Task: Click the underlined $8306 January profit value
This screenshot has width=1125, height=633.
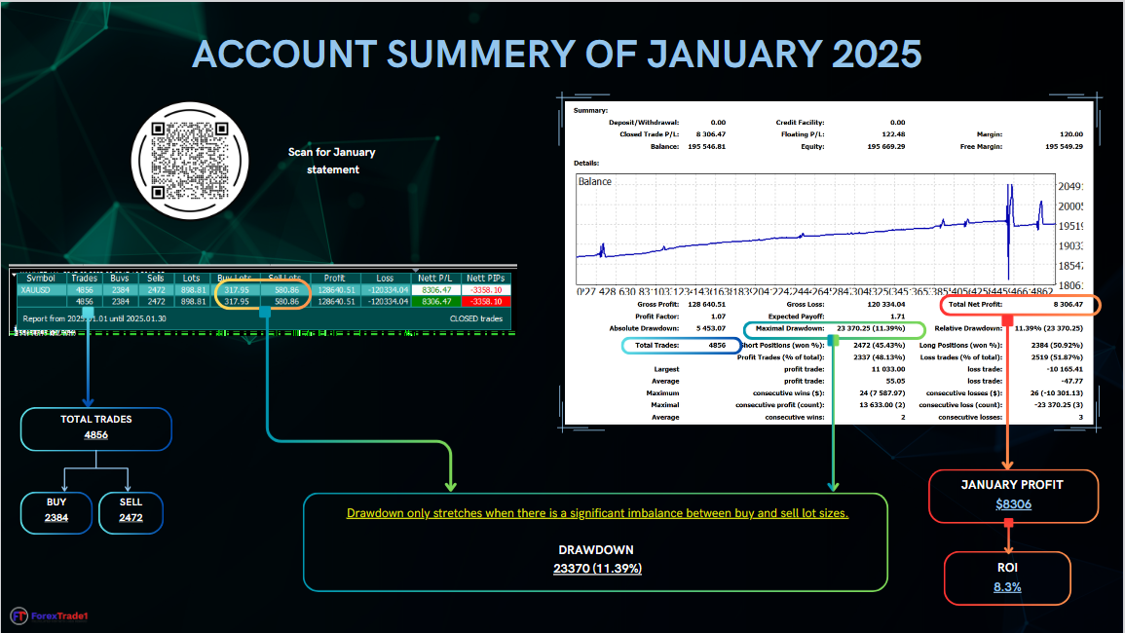Action: click(x=1013, y=503)
